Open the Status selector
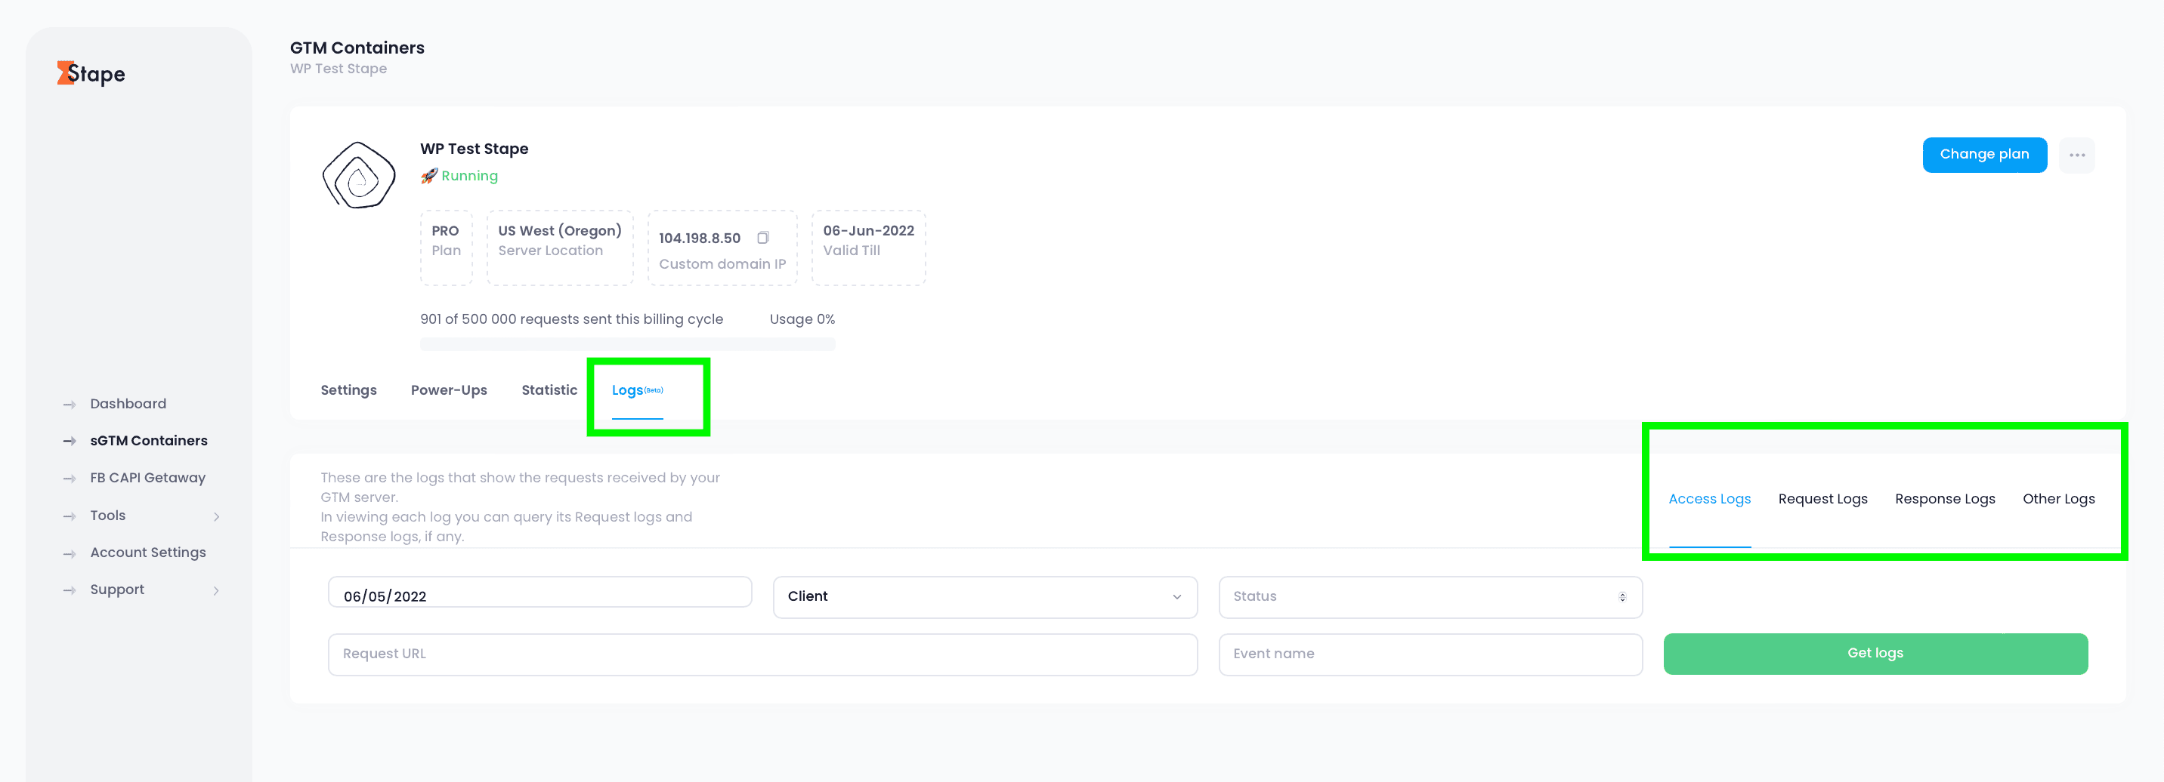This screenshot has width=2164, height=782. pyautogui.click(x=1430, y=596)
